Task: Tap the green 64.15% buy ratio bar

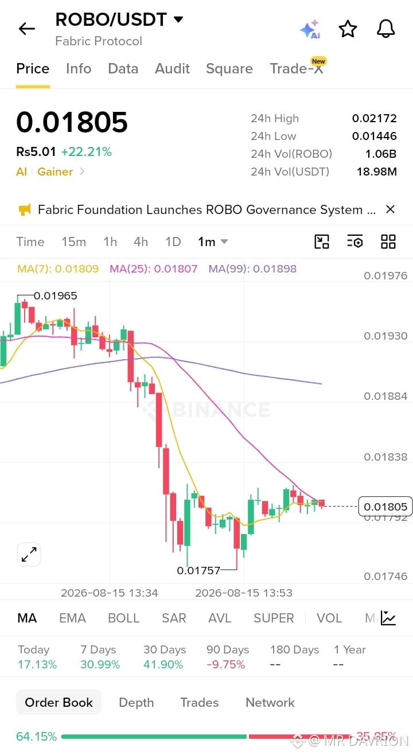Action: pyautogui.click(x=154, y=737)
